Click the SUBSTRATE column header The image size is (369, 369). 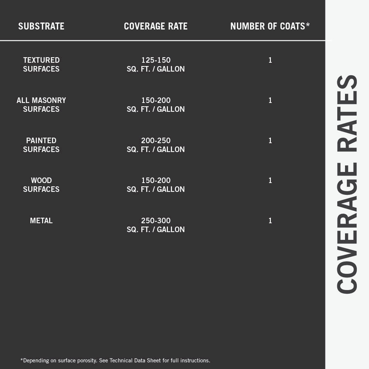click(x=41, y=26)
